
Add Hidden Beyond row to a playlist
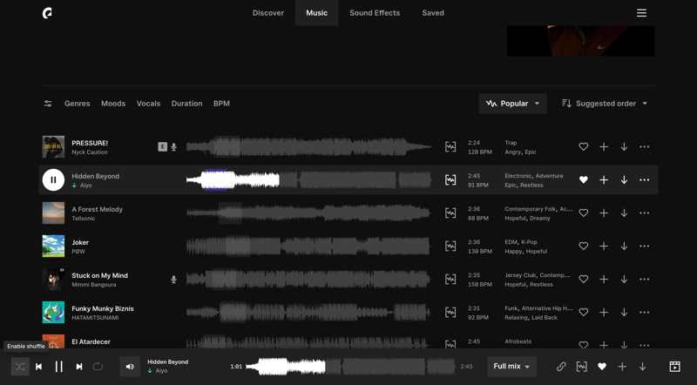click(x=604, y=179)
